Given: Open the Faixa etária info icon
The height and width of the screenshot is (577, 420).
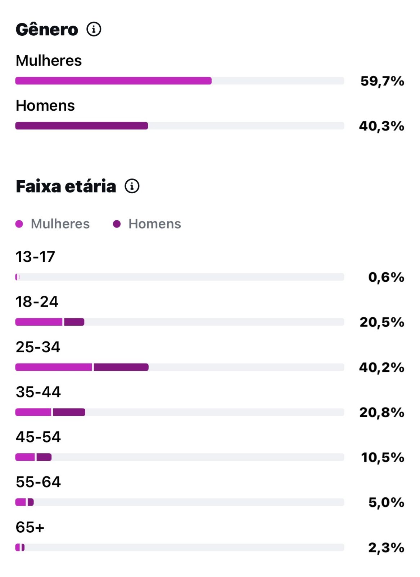Looking at the screenshot, I should [x=132, y=186].
